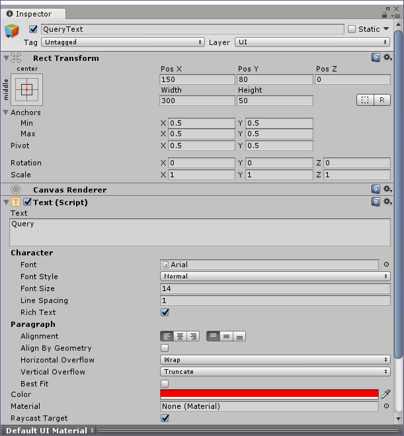Open Canvas Renderer gear settings menu

(387, 189)
